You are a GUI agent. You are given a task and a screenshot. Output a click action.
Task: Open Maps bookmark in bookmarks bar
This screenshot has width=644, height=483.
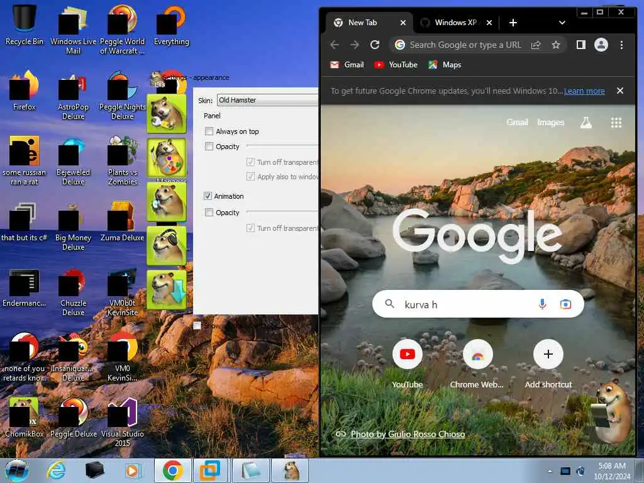[445, 65]
